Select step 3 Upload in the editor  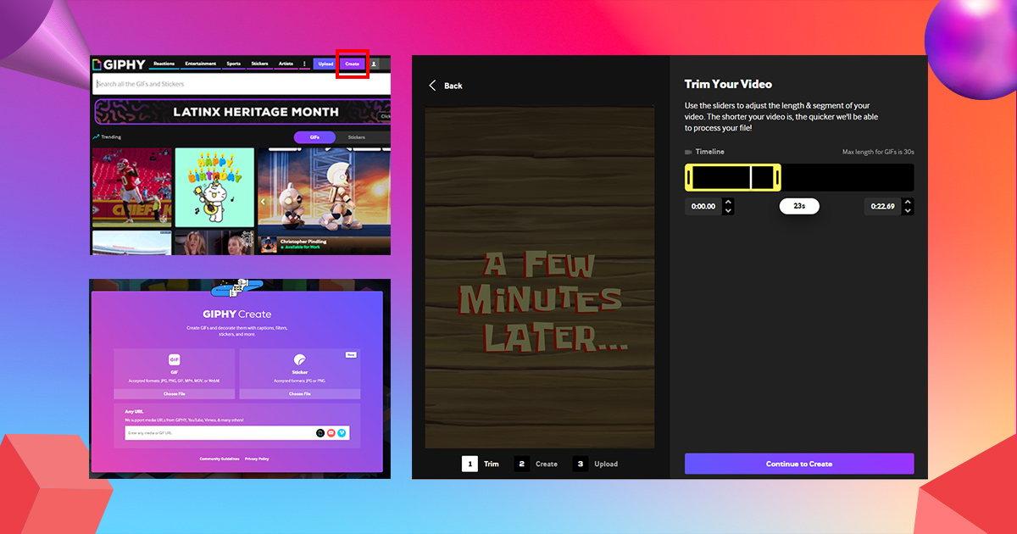pyautogui.click(x=595, y=464)
